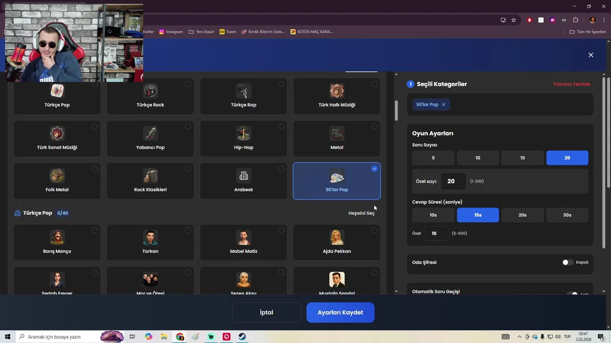Edit the custom seconds Özel field

pyautogui.click(x=436, y=233)
